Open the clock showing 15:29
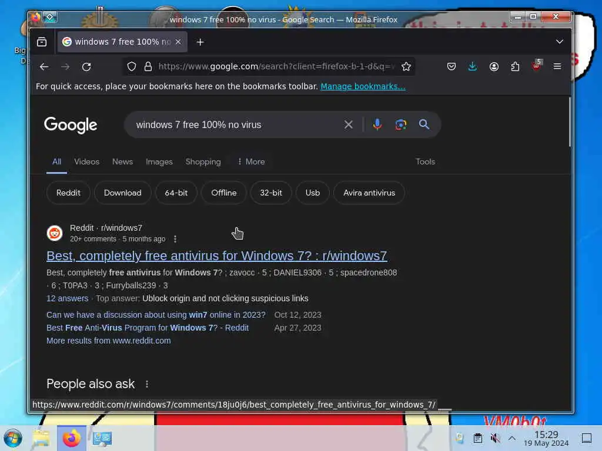 click(x=546, y=439)
